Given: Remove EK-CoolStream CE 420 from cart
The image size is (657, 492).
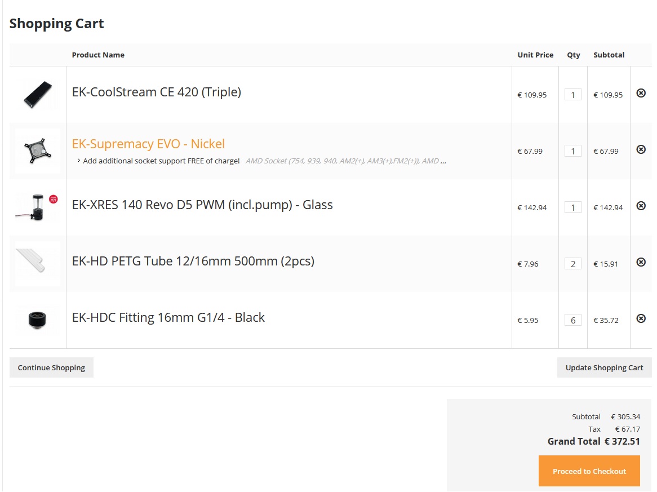Looking at the screenshot, I should point(641,93).
